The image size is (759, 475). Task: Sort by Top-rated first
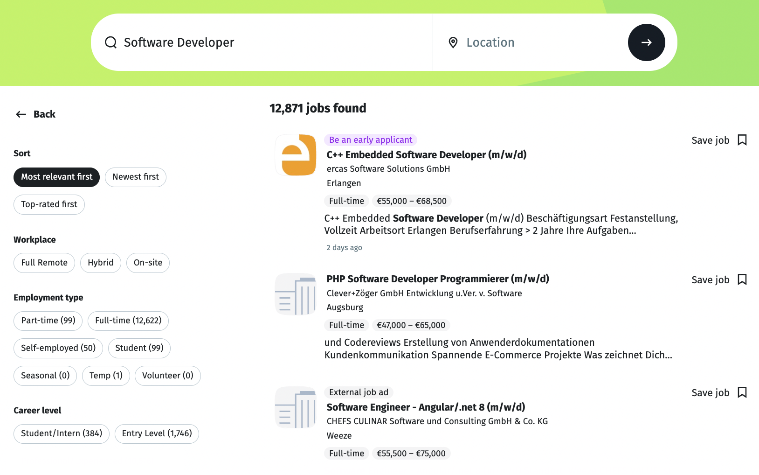(49, 204)
